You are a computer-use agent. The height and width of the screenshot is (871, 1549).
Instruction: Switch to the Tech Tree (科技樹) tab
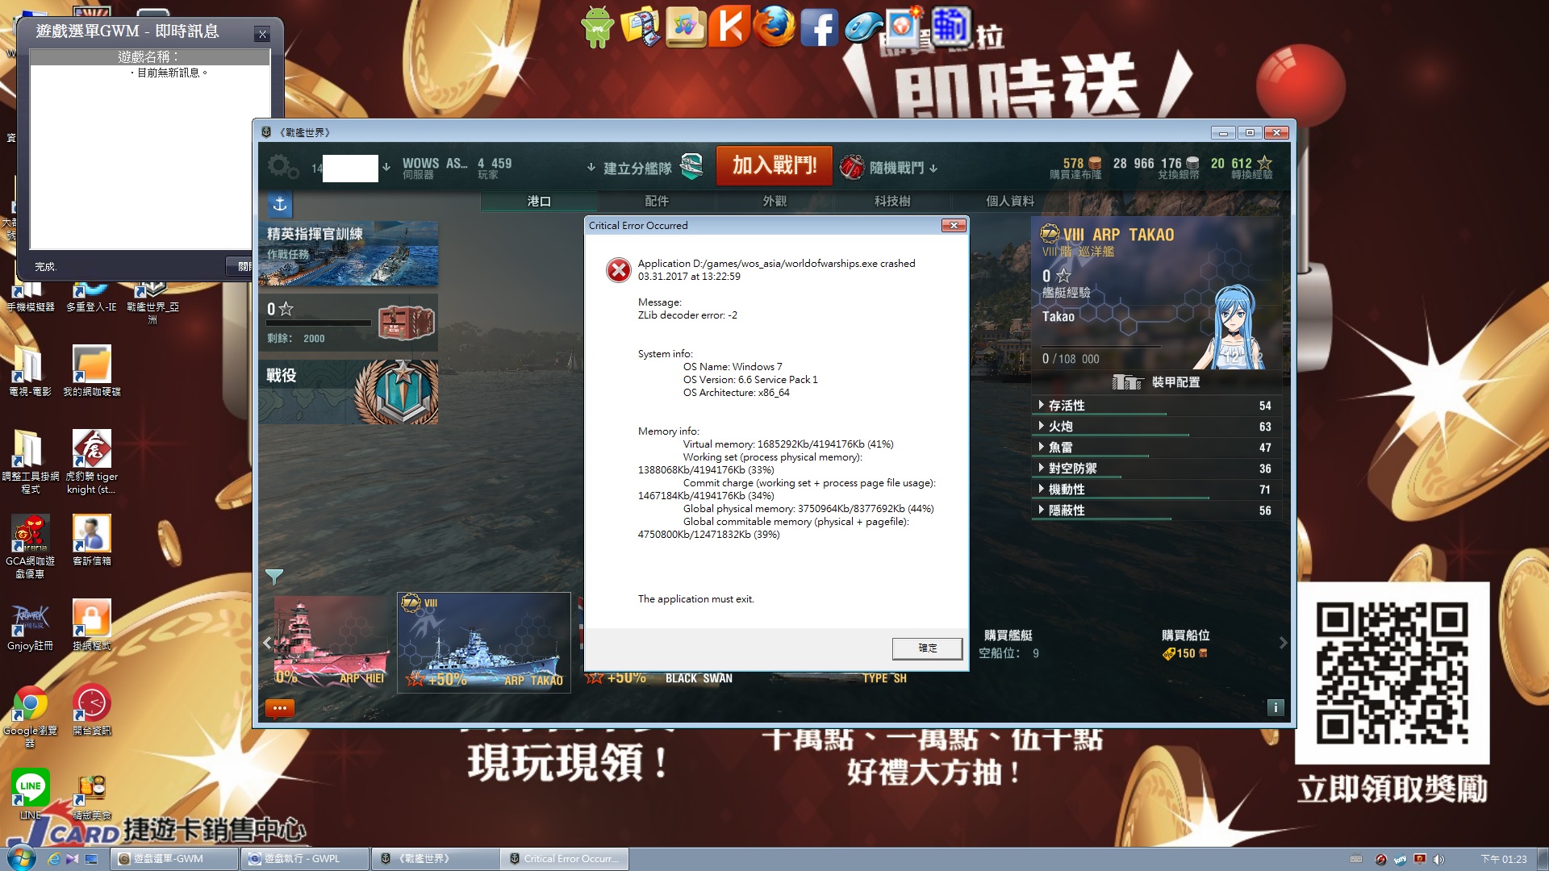891,201
